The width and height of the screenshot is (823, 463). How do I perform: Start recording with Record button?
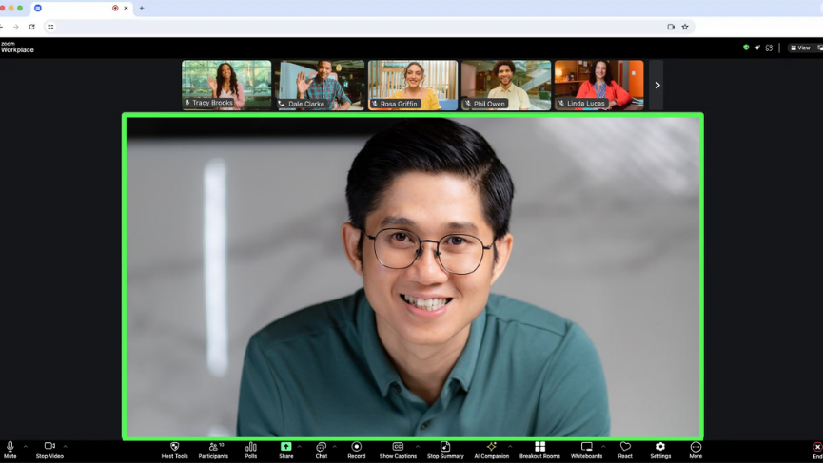[357, 447]
